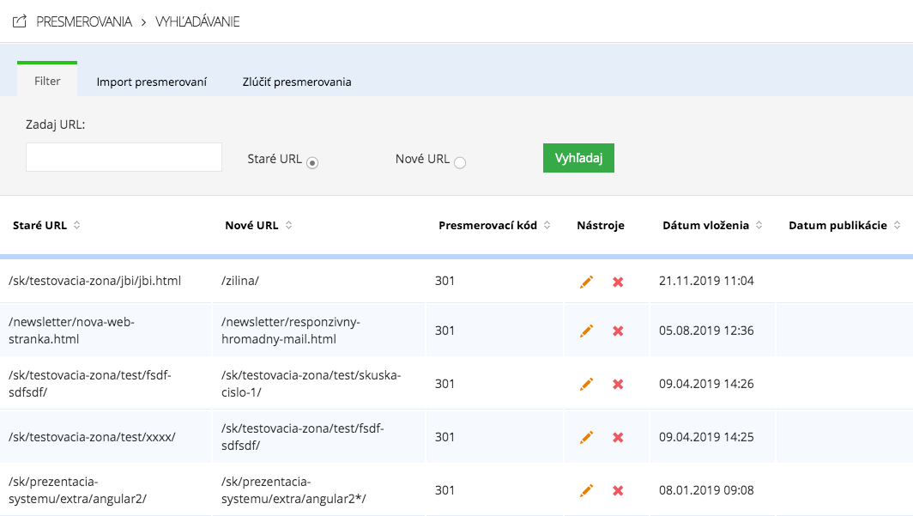The height and width of the screenshot is (516, 913).
Task: Delete the /zilina/ redirect row
Action: pyautogui.click(x=618, y=282)
